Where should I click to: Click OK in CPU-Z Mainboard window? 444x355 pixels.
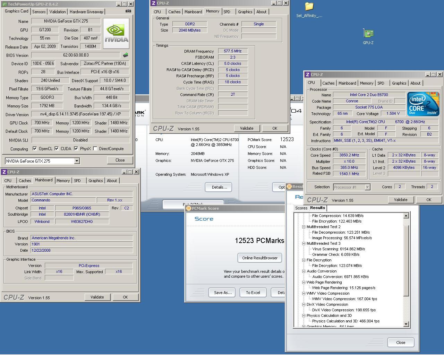[125, 297]
